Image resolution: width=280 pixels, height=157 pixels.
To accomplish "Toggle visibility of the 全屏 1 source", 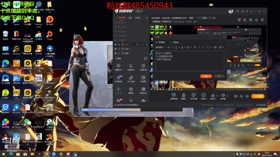I will [x=115, y=53].
